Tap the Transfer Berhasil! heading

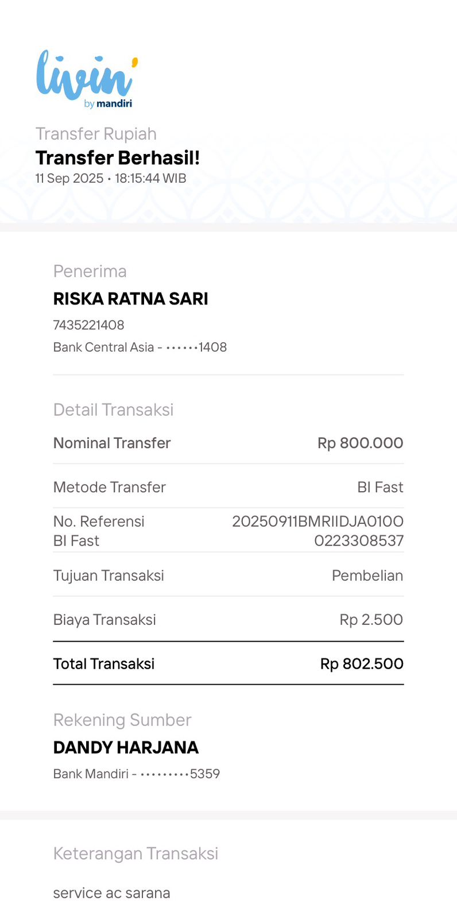118,158
